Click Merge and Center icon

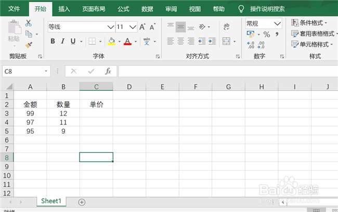(226, 41)
